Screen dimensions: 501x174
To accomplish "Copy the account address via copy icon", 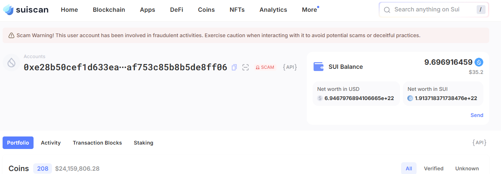I will click(234, 67).
